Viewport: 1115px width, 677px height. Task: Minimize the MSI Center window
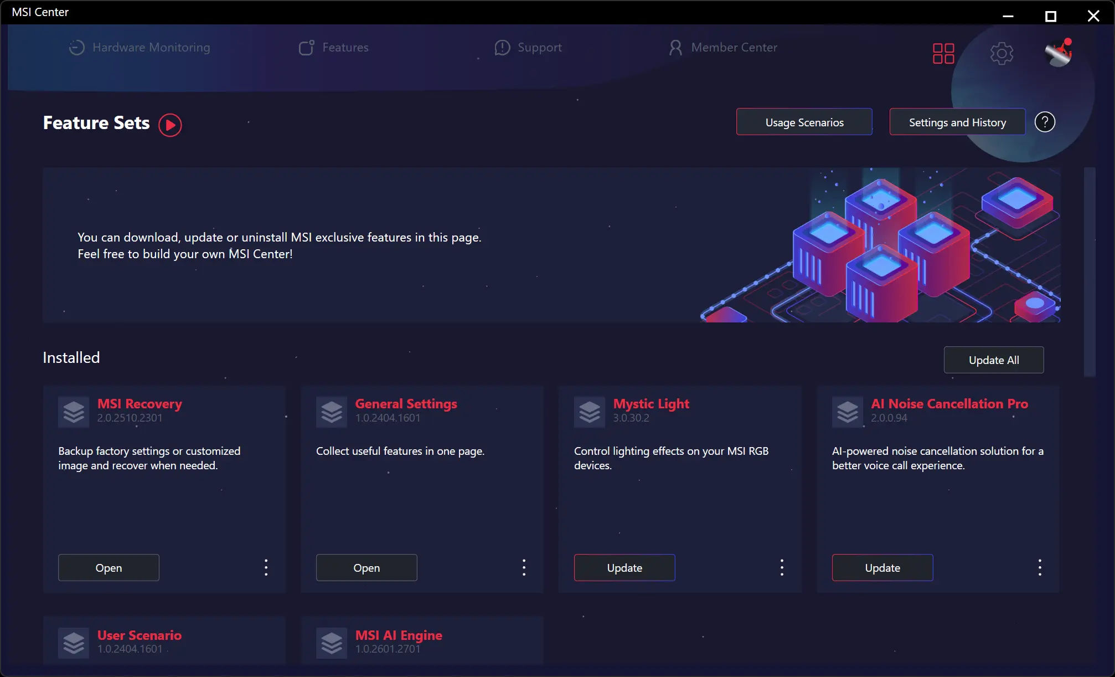(1008, 16)
